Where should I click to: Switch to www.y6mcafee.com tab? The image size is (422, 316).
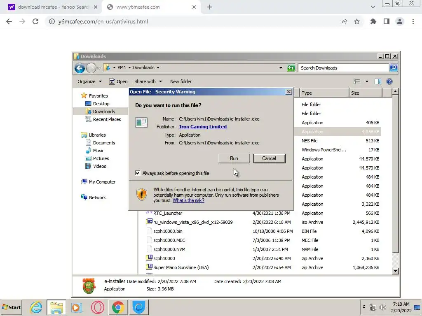(x=151, y=7)
